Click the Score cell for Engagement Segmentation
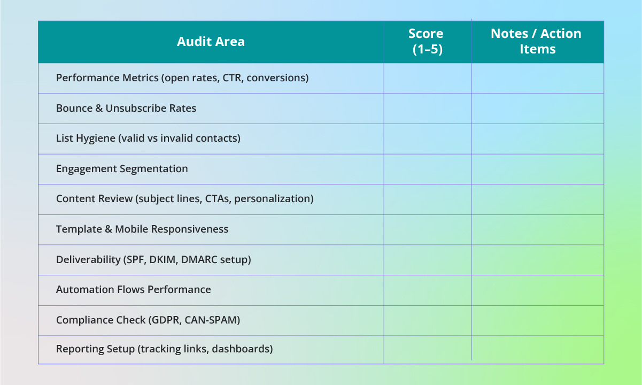Screen dimensions: 642x385 pyautogui.click(x=428, y=169)
